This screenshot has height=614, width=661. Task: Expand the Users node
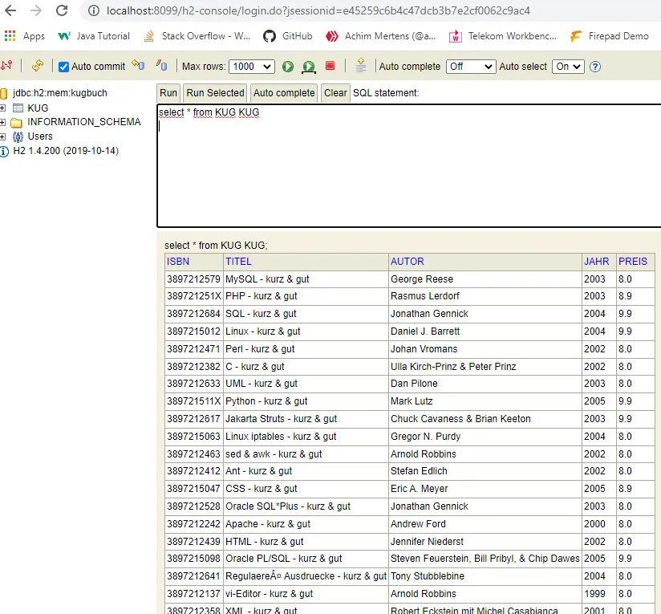coord(3,136)
